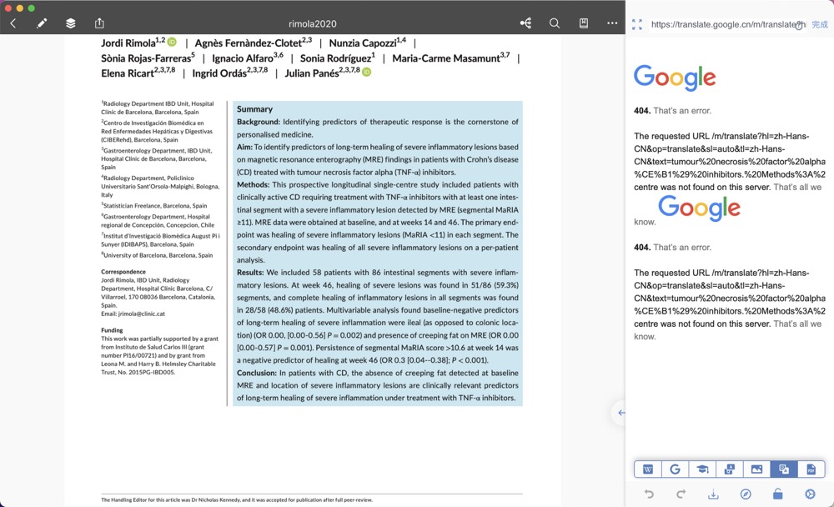Click the Background label in summary
The image size is (834, 507).
pyautogui.click(x=258, y=122)
